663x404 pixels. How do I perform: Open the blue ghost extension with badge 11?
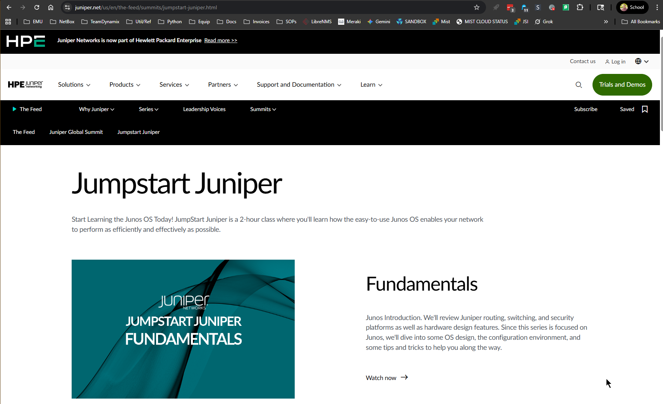click(x=524, y=7)
